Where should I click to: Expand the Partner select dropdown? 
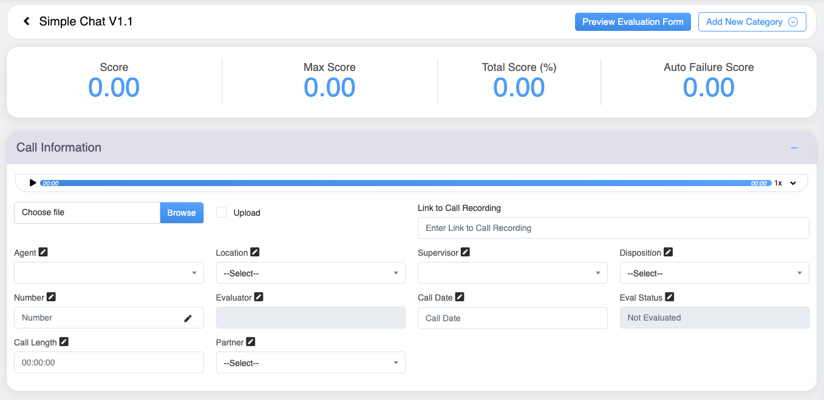click(310, 363)
